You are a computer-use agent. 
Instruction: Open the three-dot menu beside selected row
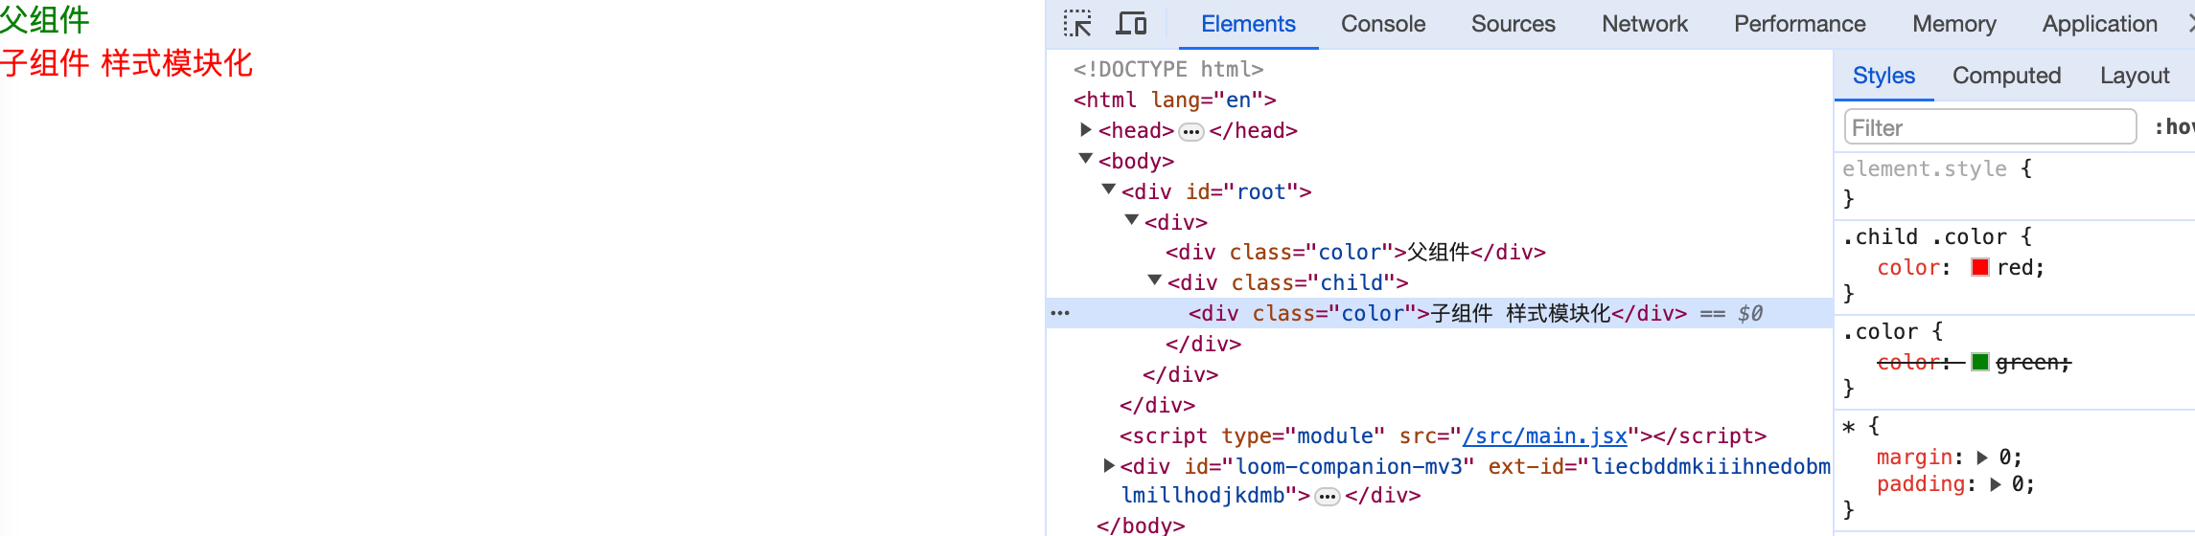[1060, 313]
